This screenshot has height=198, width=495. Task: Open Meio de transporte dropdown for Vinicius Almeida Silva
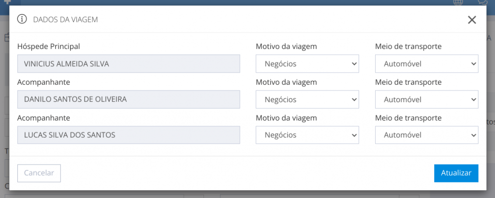pos(426,64)
